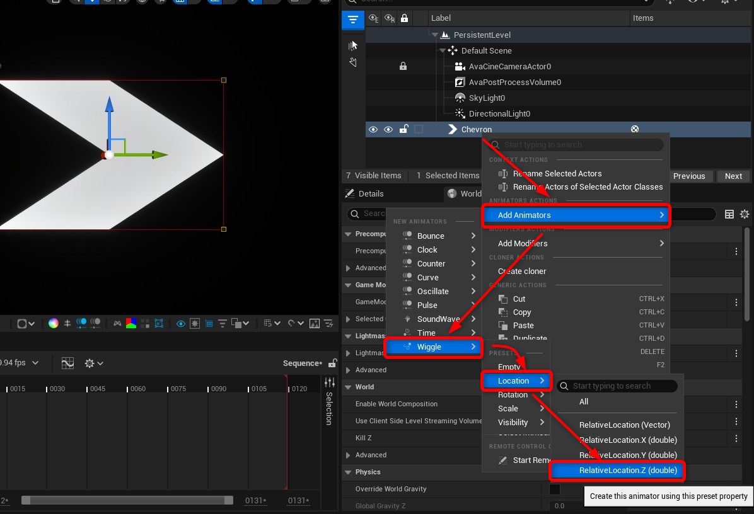This screenshot has width=754, height=514.
Task: Open the outliner filter options button
Action: pyautogui.click(x=353, y=20)
